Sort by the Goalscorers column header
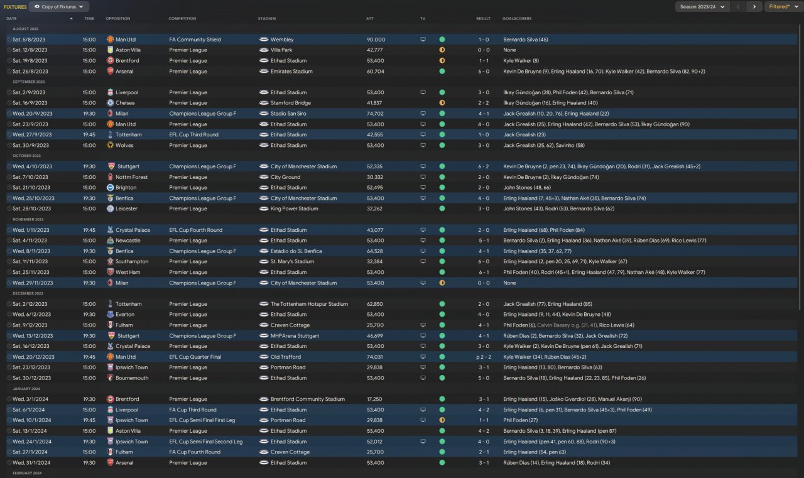The width and height of the screenshot is (804, 478). (x=517, y=18)
